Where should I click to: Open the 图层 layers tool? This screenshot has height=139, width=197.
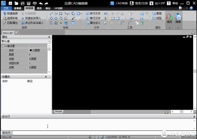coord(157,14)
